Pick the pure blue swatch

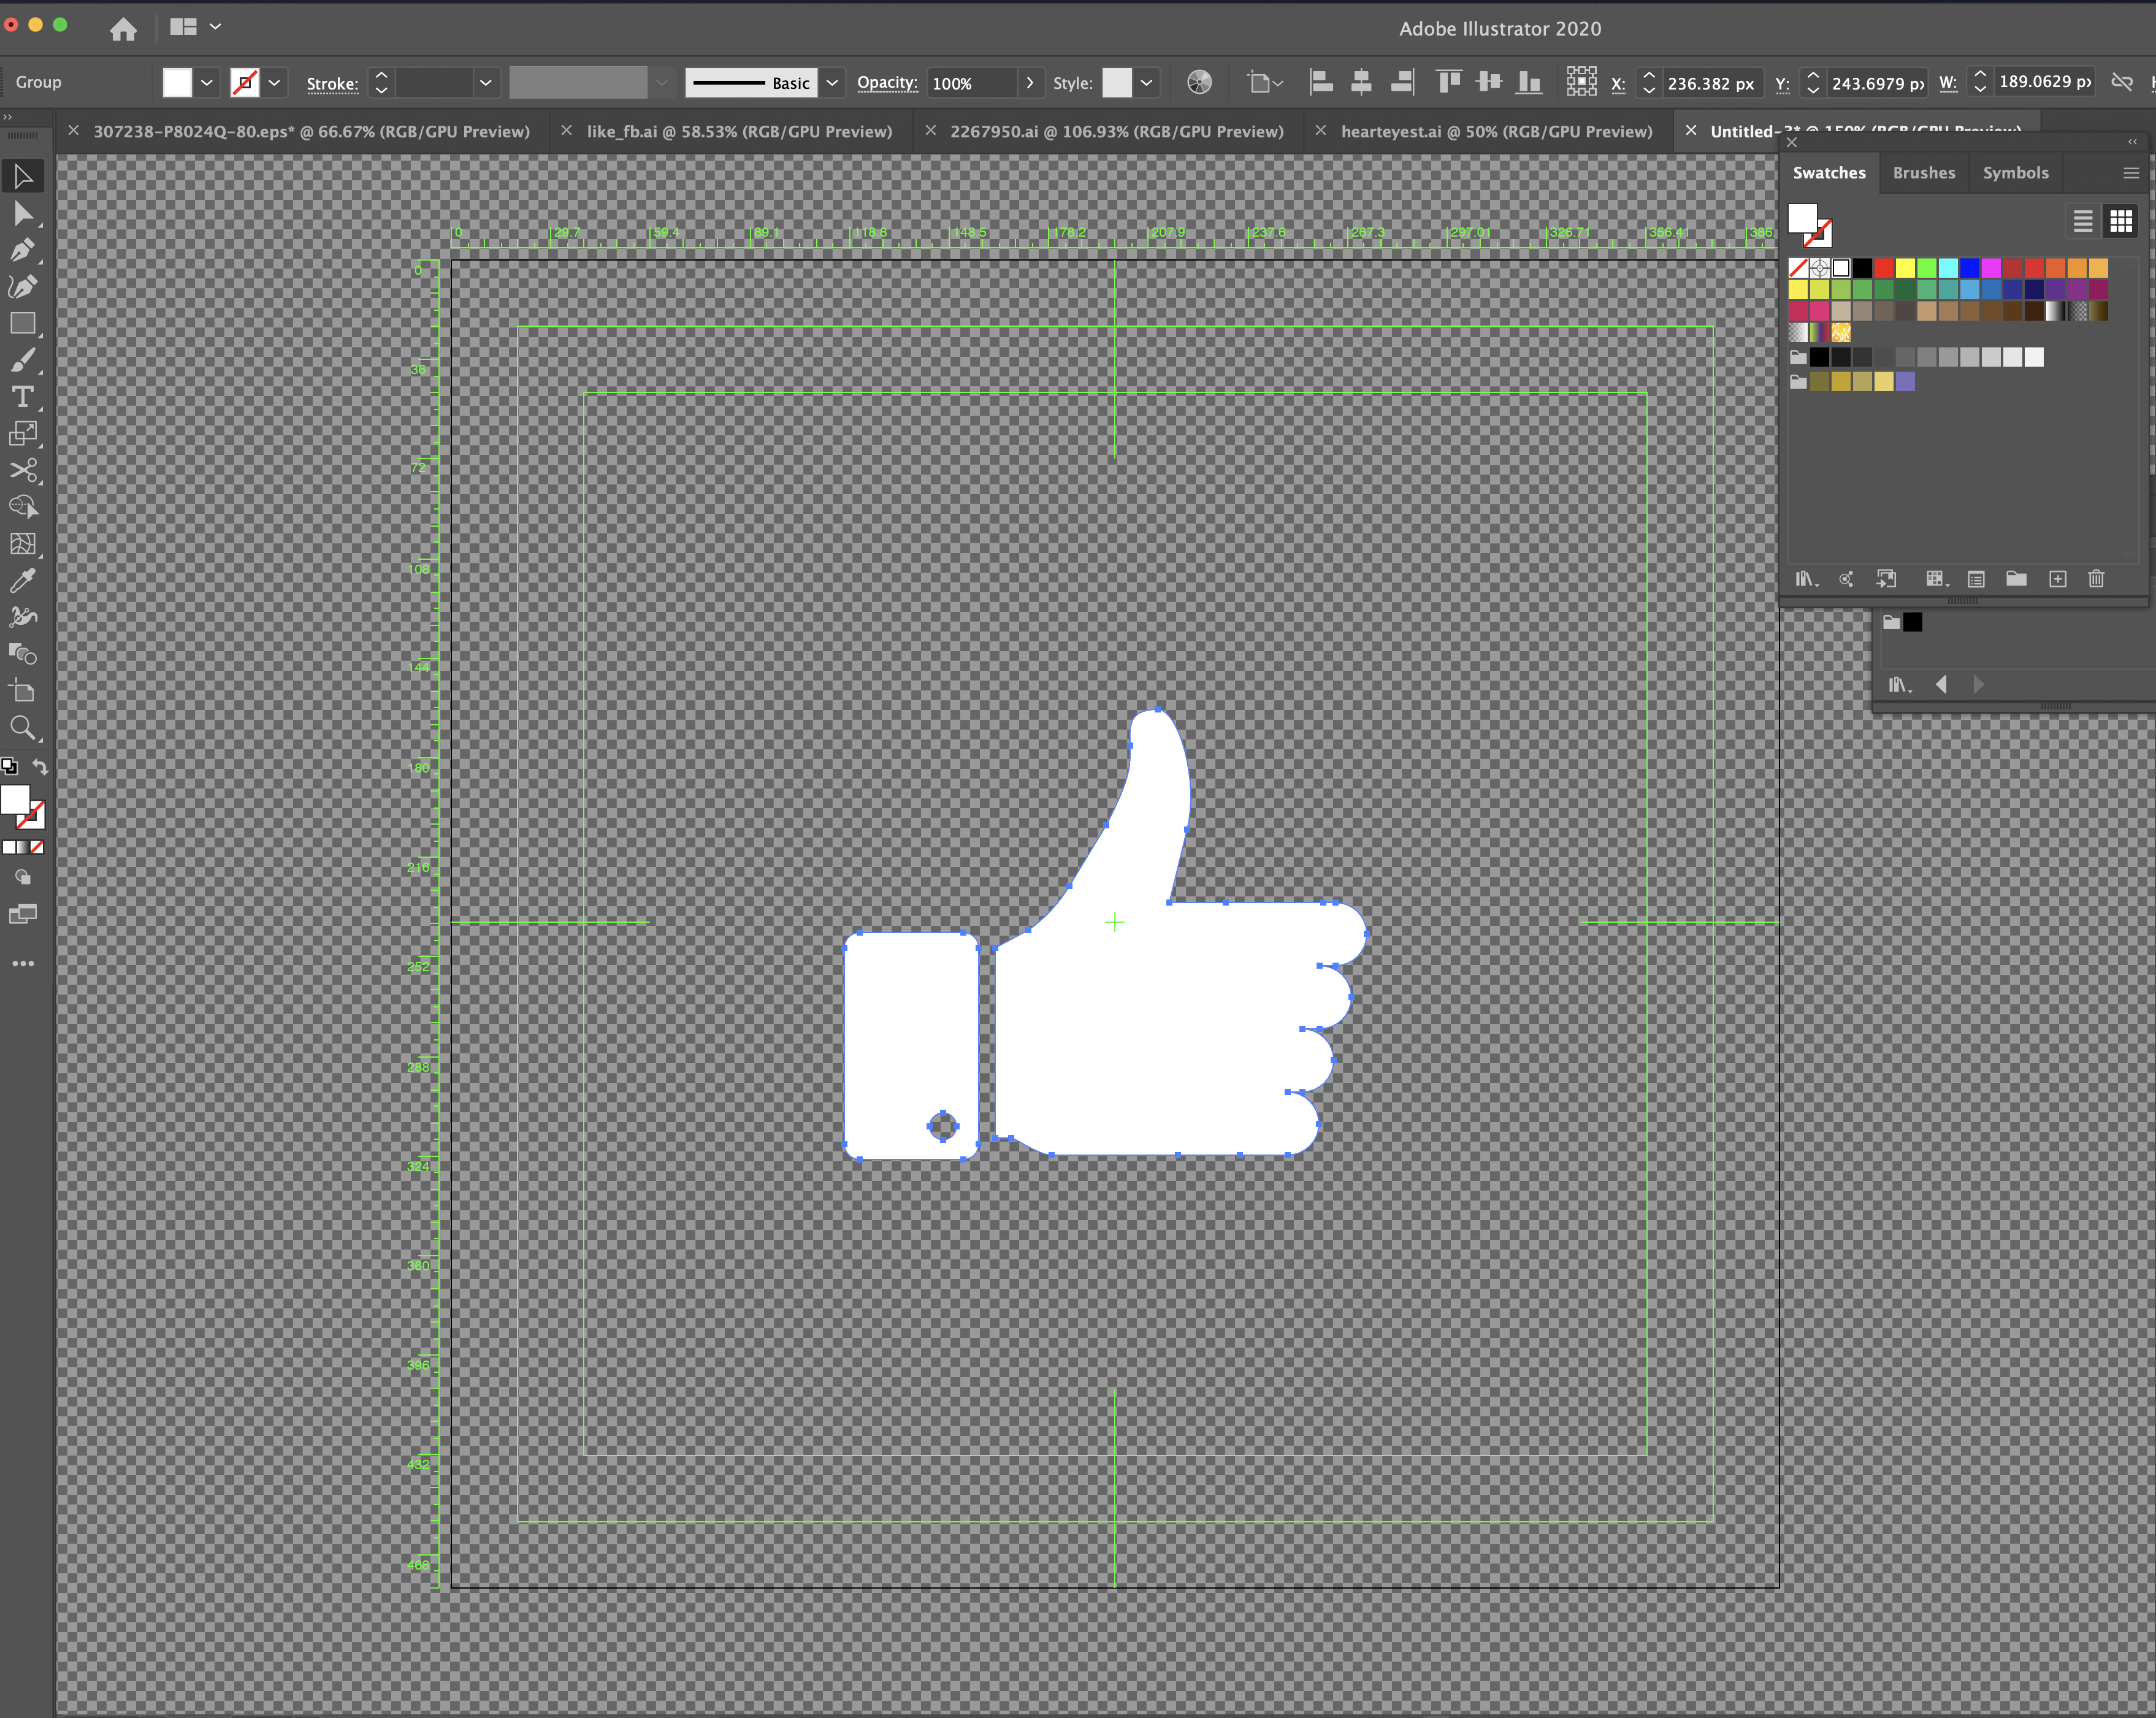1969,268
